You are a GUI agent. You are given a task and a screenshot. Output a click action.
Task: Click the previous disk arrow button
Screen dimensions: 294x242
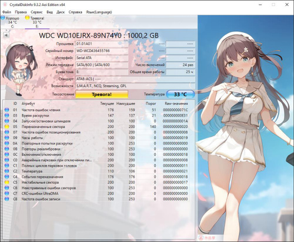(x=6, y=35)
